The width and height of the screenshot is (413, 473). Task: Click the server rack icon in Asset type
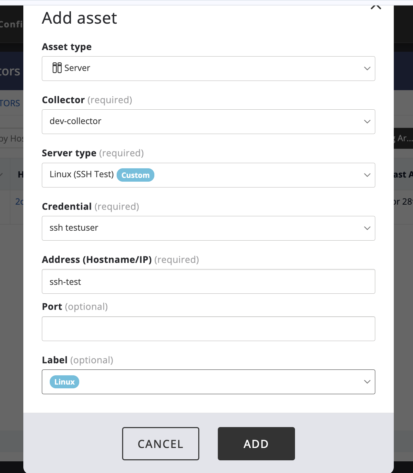pyautogui.click(x=57, y=68)
